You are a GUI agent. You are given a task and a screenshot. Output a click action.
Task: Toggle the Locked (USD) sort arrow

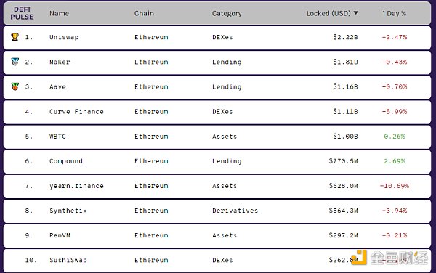tap(355, 13)
